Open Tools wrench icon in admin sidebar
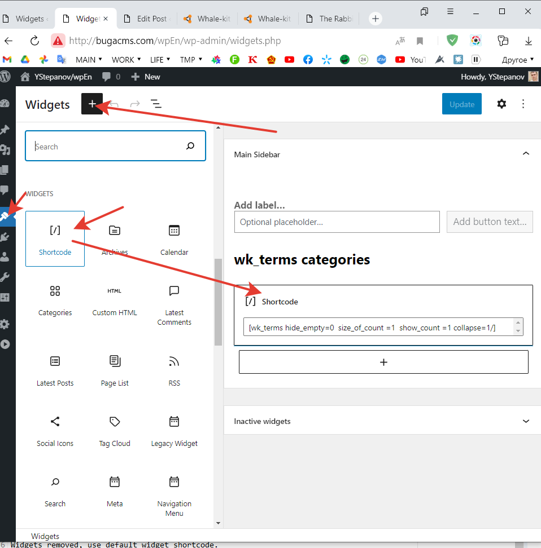Viewport: 541px width, 548px height. point(5,277)
